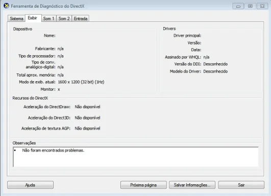Click the 'Assinado por WHQL:' label
The height and width of the screenshot is (196, 271).
[183, 57]
